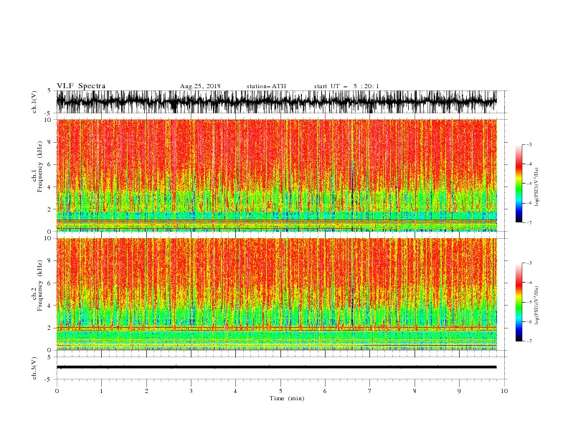Viewport: 568px width, 439px height.
Task: Click the "8" tick on the time axis
Action: click(x=415, y=391)
